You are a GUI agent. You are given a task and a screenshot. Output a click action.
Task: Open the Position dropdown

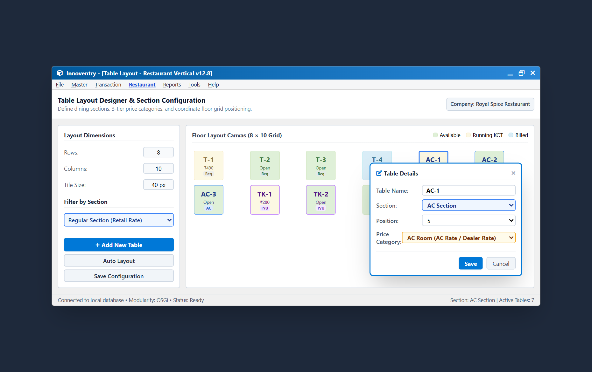469,221
